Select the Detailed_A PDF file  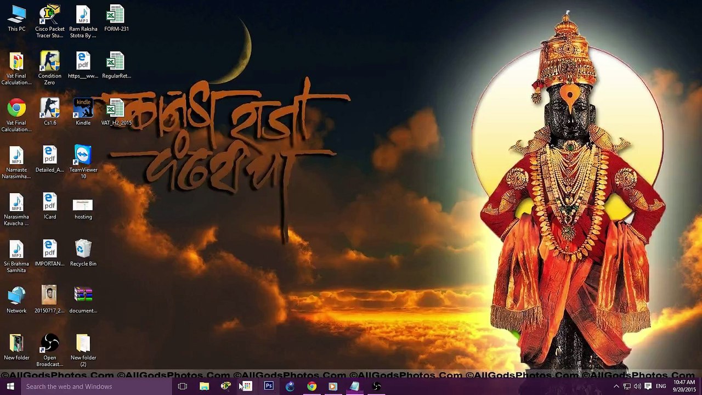tap(49, 160)
